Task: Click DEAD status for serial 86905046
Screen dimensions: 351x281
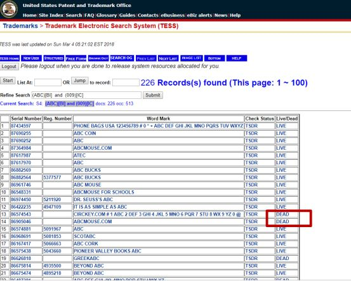Action: coord(282,222)
